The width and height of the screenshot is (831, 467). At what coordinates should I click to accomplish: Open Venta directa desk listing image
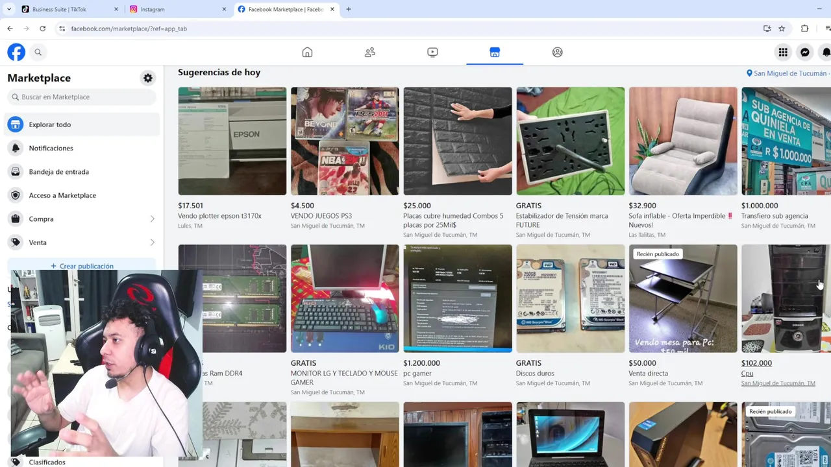tap(683, 298)
